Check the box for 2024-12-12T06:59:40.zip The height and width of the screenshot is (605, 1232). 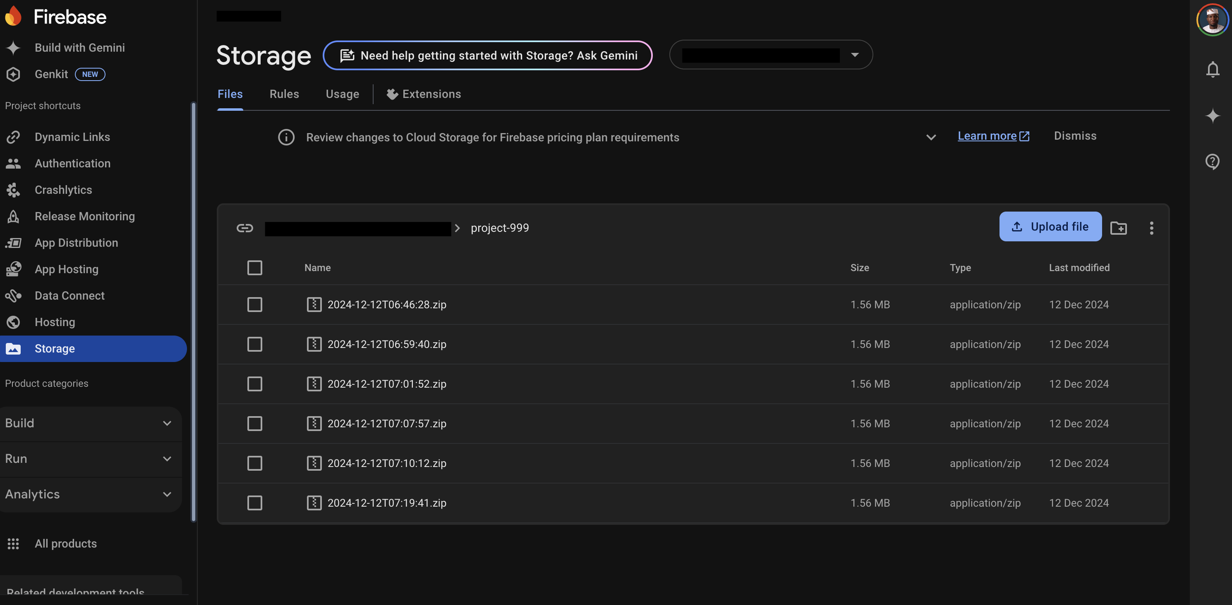click(x=254, y=344)
